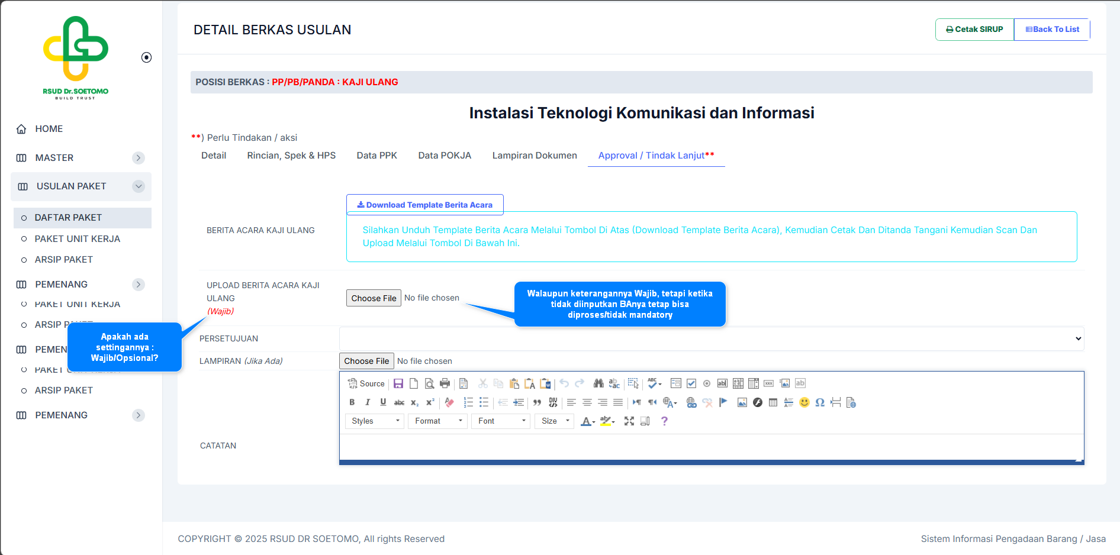Click the Insert Link icon in the editor
1120x555 pixels.
691,402
